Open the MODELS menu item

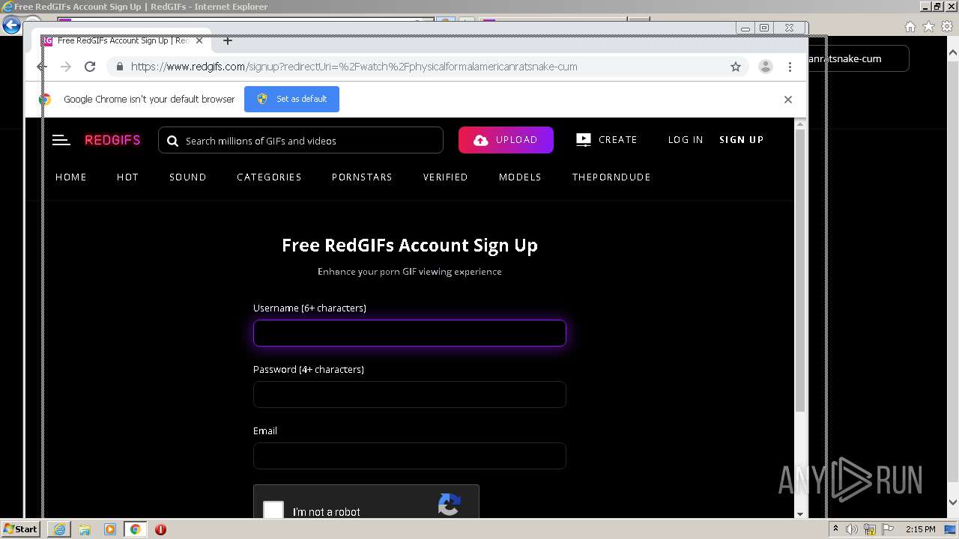coord(520,177)
